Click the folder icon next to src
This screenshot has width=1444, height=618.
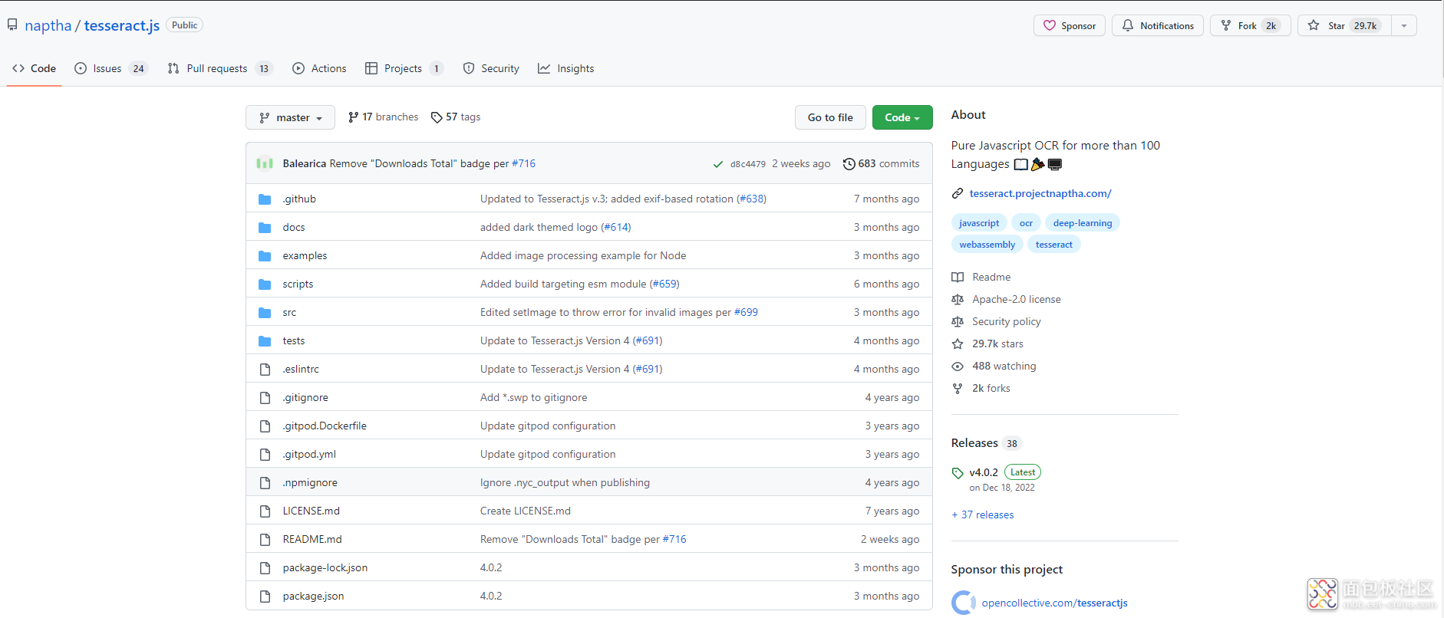point(265,312)
